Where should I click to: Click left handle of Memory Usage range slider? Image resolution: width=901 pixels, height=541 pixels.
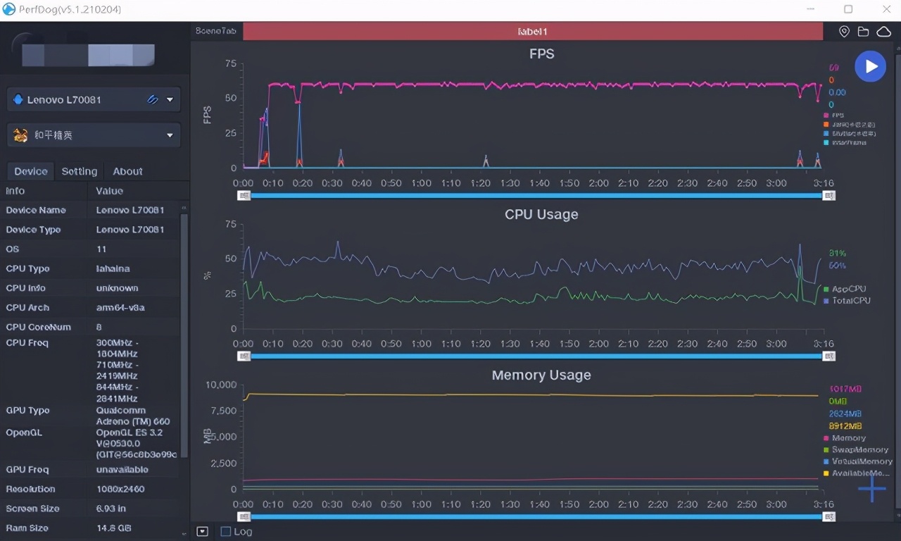click(244, 516)
